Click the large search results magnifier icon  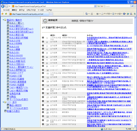(x=45, y=21)
